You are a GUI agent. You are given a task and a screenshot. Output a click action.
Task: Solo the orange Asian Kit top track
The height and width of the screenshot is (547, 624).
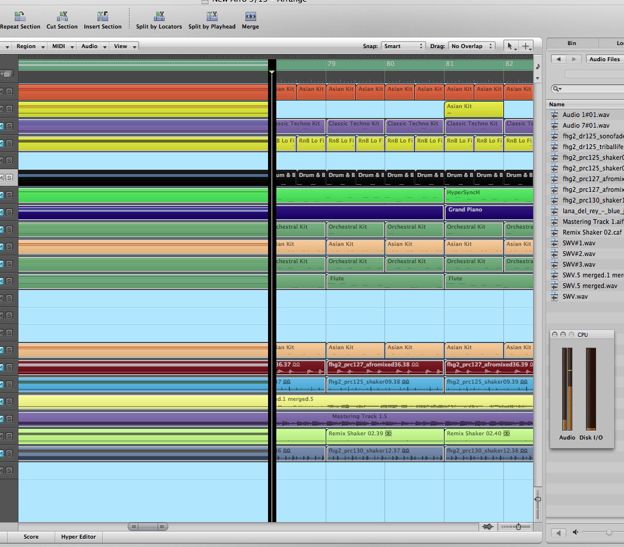(10, 91)
